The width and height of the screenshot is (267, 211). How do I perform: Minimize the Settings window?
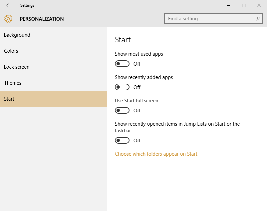(x=228, y=5)
